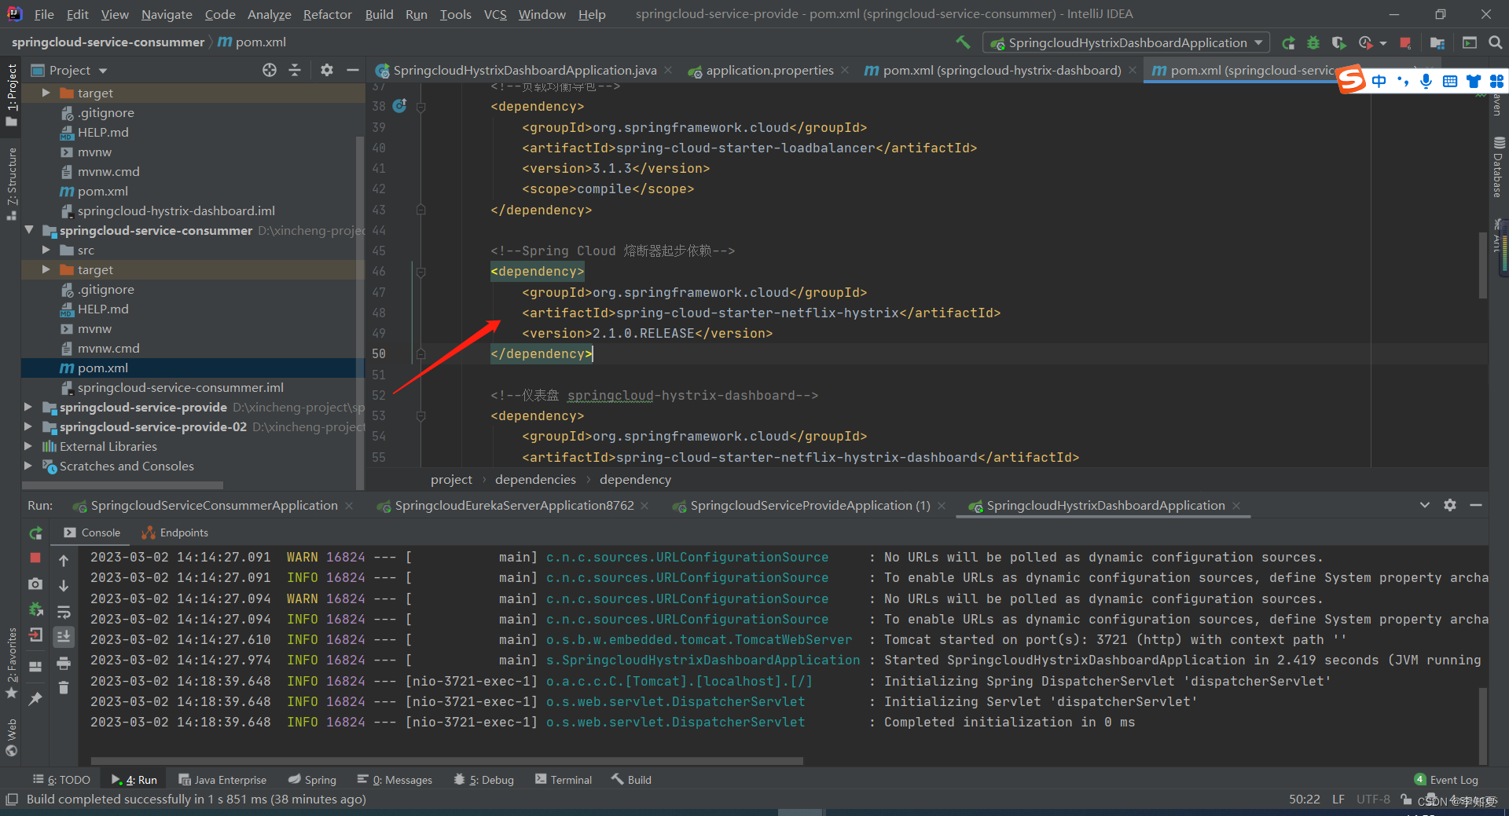This screenshot has width=1509, height=816.
Task: Toggle soft-wrap in the console
Action: (x=64, y=612)
